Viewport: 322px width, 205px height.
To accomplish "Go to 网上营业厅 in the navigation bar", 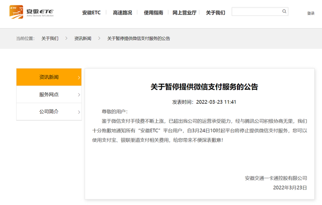I will click(x=185, y=13).
